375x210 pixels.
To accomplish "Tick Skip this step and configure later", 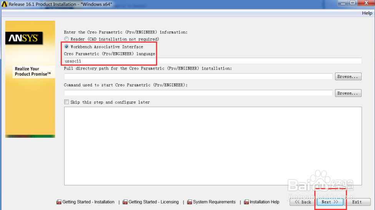I will (66, 102).
